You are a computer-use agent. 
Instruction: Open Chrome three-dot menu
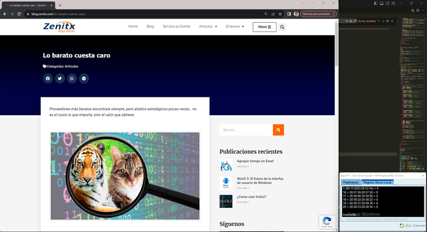point(334,14)
